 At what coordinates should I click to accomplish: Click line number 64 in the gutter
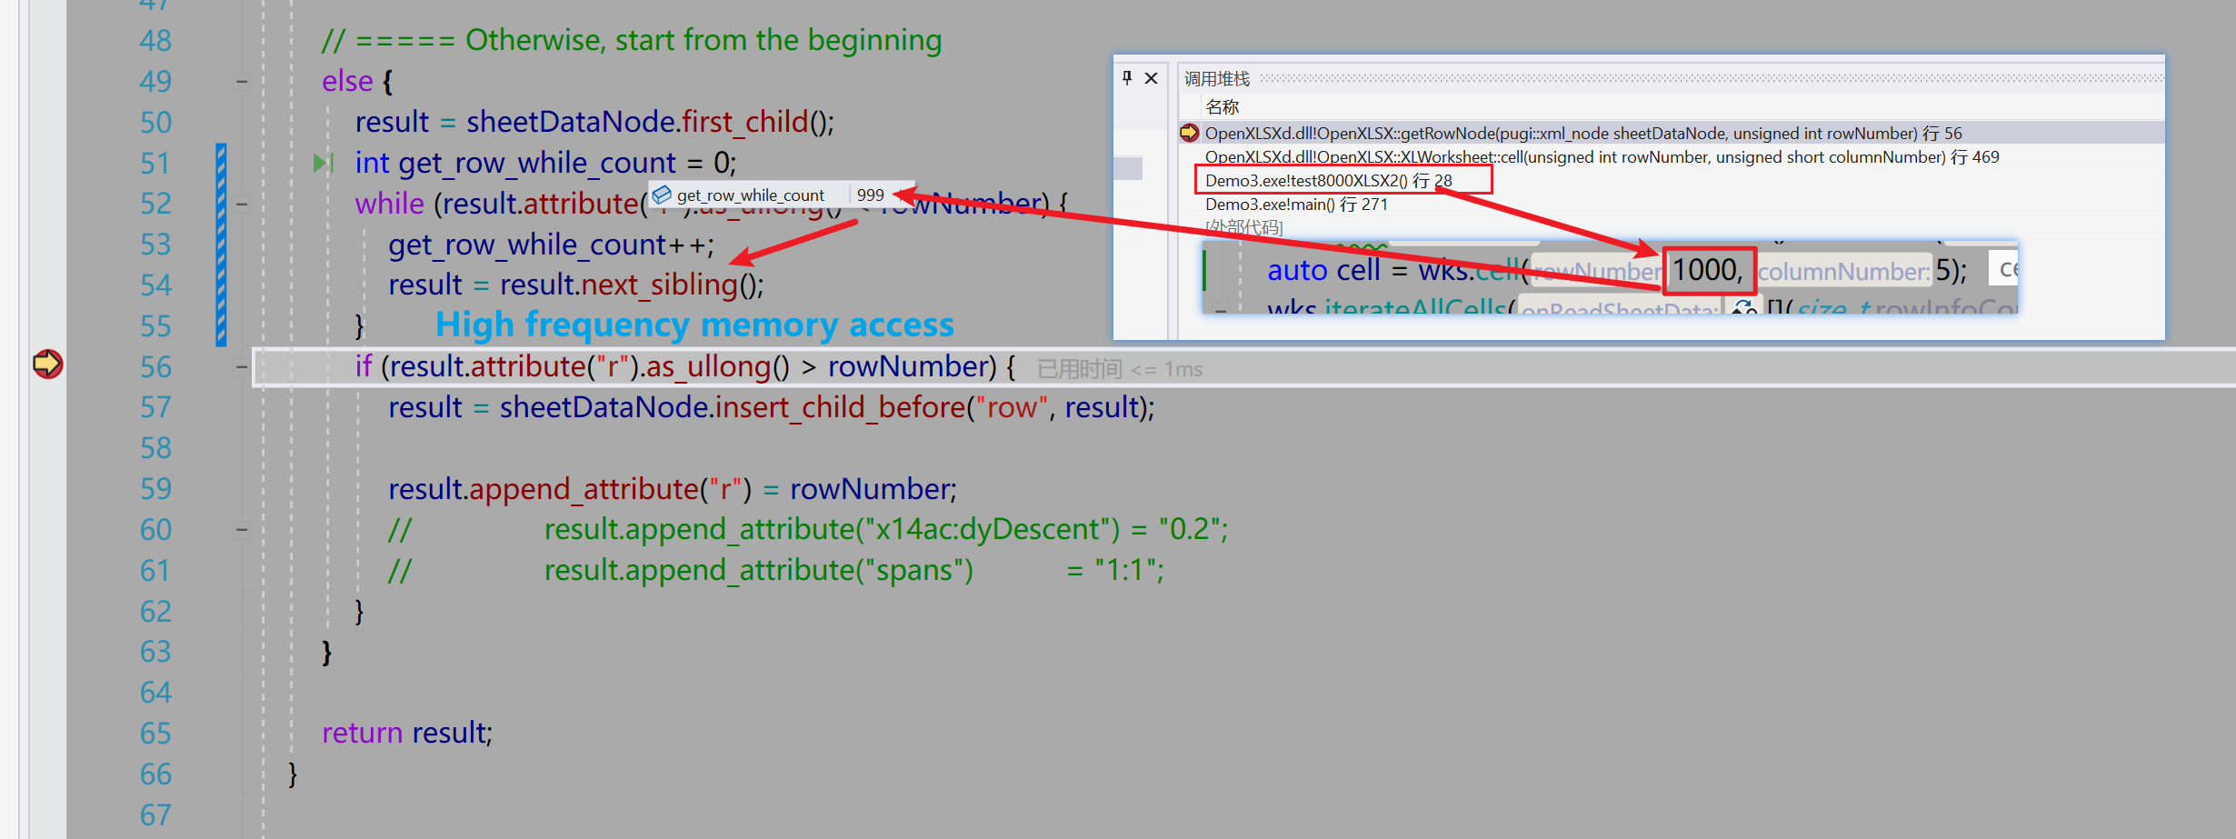tap(155, 693)
